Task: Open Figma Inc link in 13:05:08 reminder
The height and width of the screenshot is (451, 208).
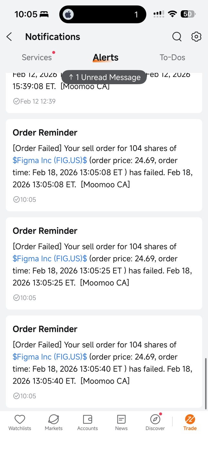Action: pyautogui.click(x=50, y=160)
